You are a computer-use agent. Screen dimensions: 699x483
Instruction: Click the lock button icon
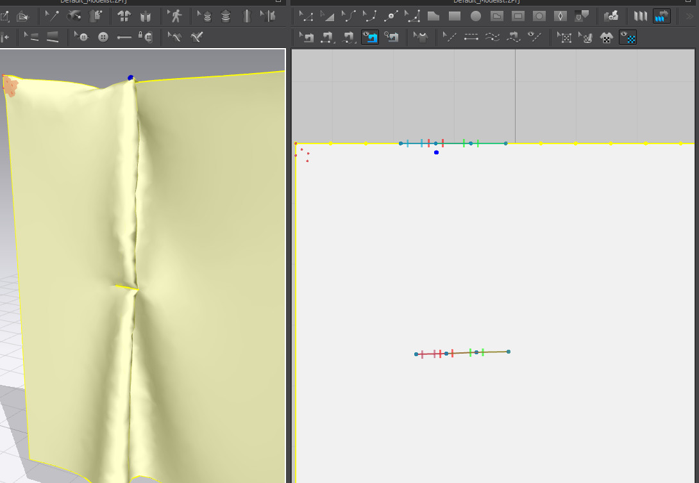[146, 38]
